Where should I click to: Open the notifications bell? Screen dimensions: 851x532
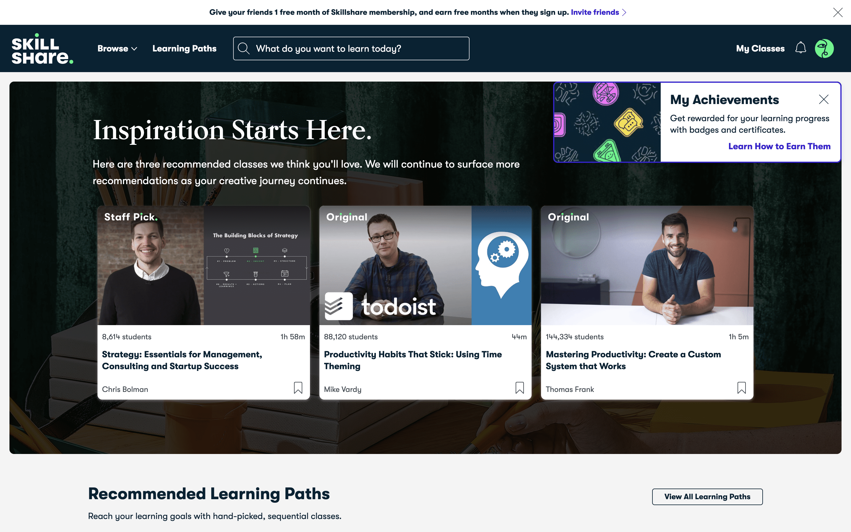point(800,48)
